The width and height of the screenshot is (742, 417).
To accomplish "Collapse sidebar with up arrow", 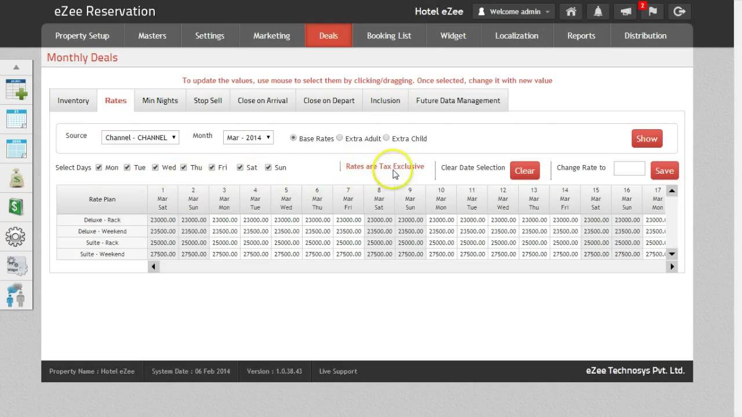I will tap(16, 67).
